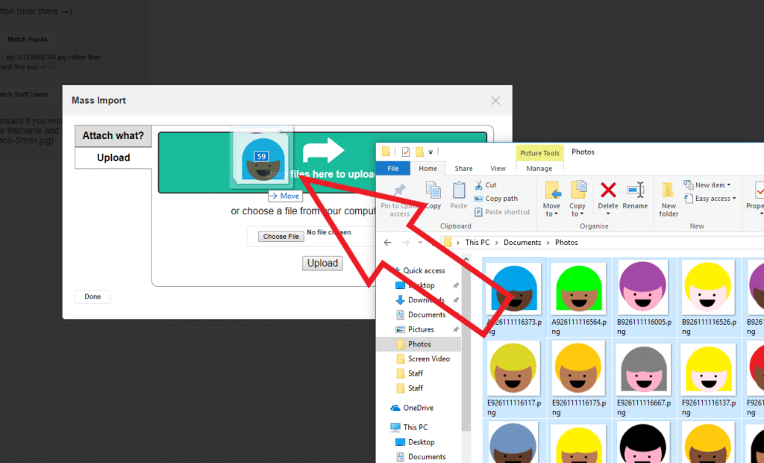Click Desktop under This PC
Screen dimensions: 764x463
(x=415, y=442)
